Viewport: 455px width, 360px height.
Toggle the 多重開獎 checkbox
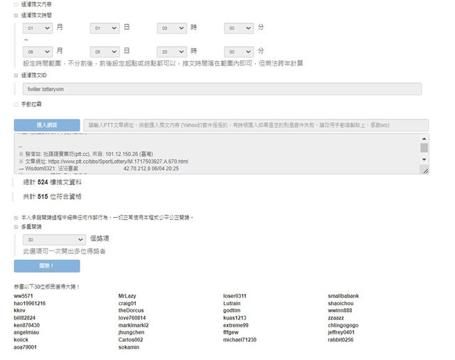[x=16, y=227]
